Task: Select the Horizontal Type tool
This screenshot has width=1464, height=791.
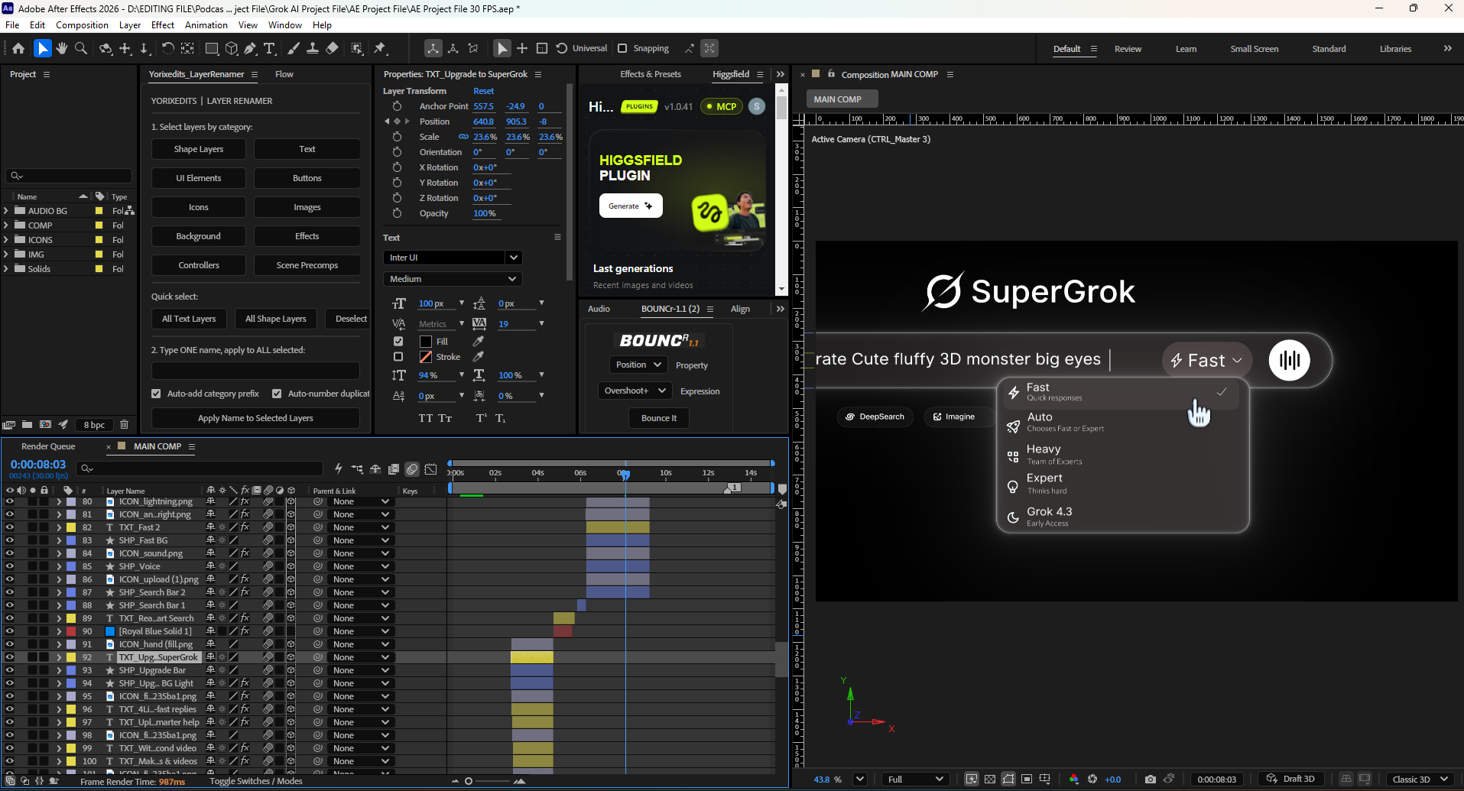Action: pos(269,48)
